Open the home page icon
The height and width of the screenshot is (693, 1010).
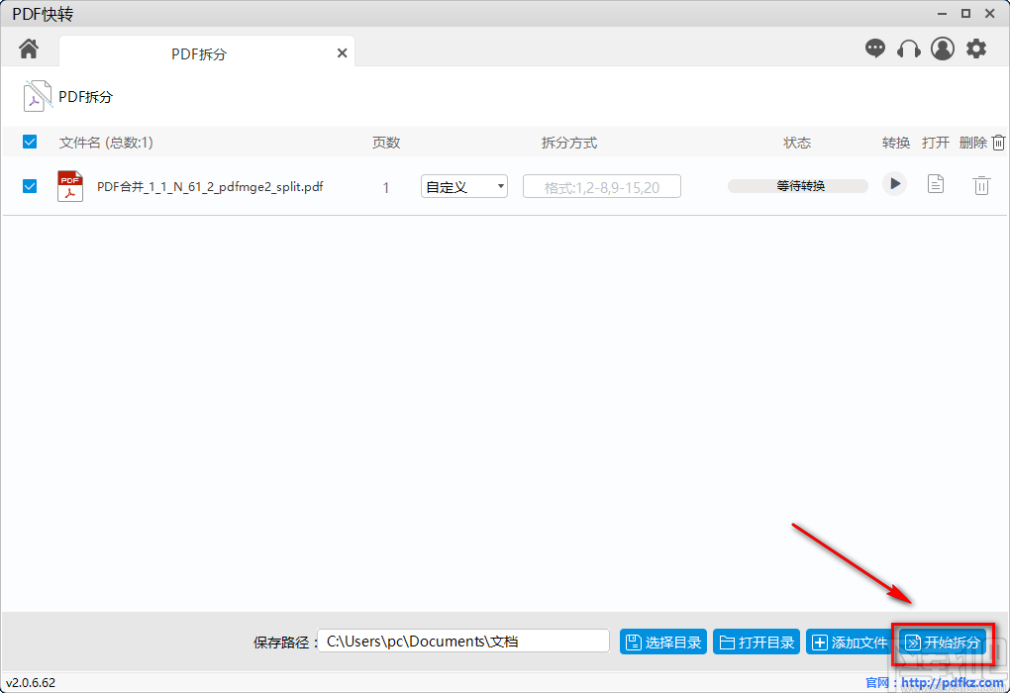(x=28, y=48)
